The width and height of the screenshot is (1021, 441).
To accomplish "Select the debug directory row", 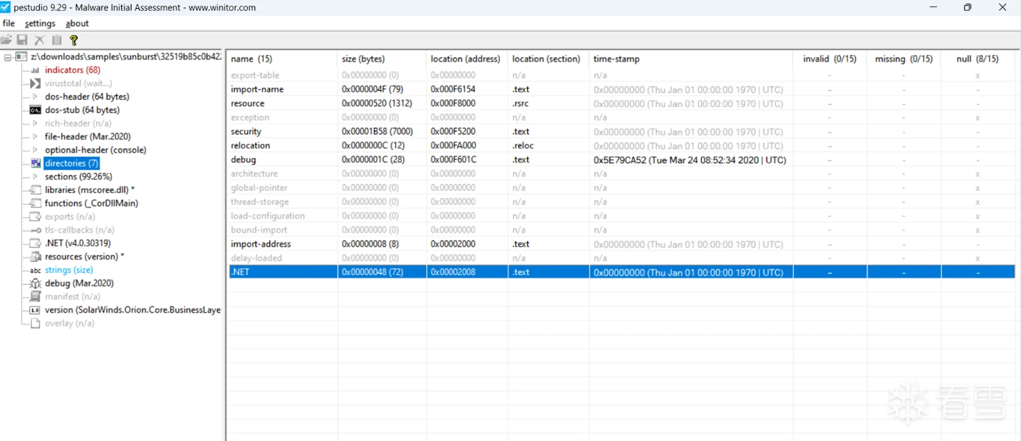I will (x=622, y=160).
